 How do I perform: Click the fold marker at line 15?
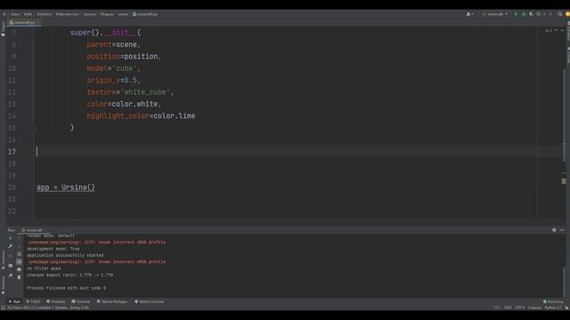coord(34,128)
